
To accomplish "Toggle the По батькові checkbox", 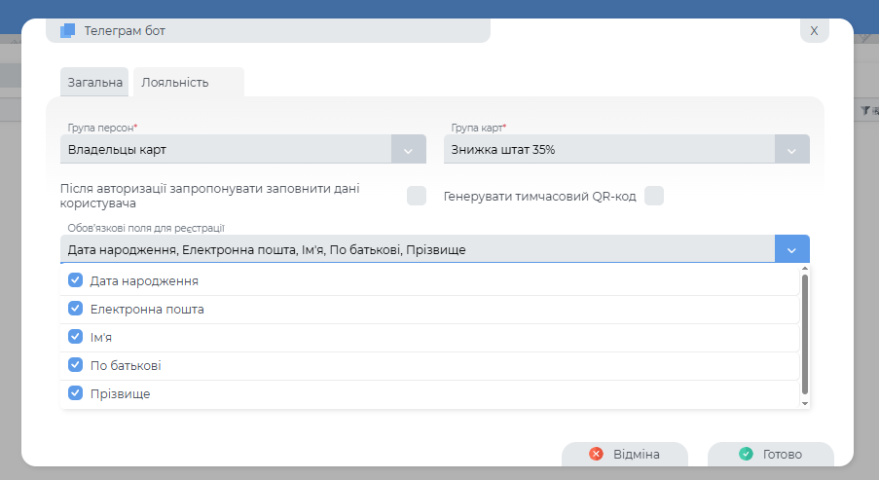I will click(x=75, y=365).
